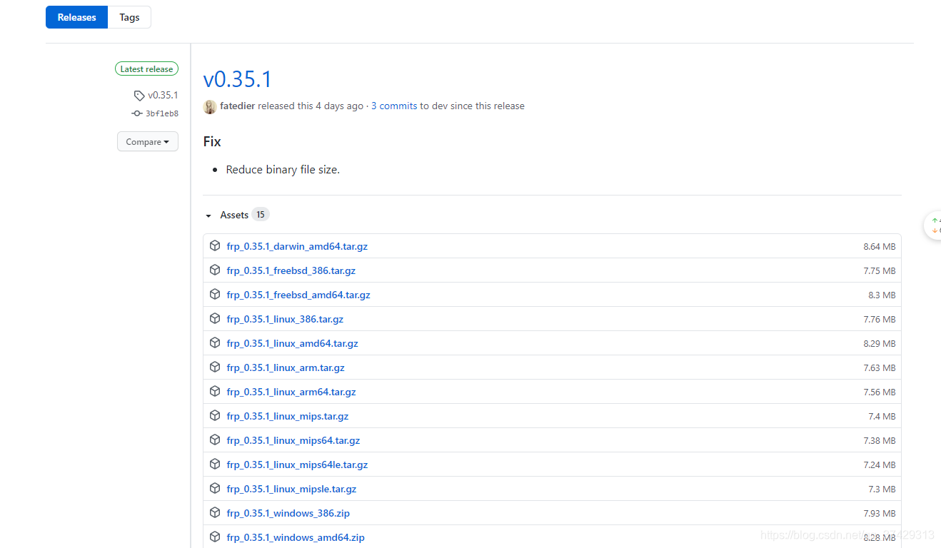Click package icon beside frp_0.35.1_windows_amd64.zip
Screen dimensions: 941x548
(215, 537)
